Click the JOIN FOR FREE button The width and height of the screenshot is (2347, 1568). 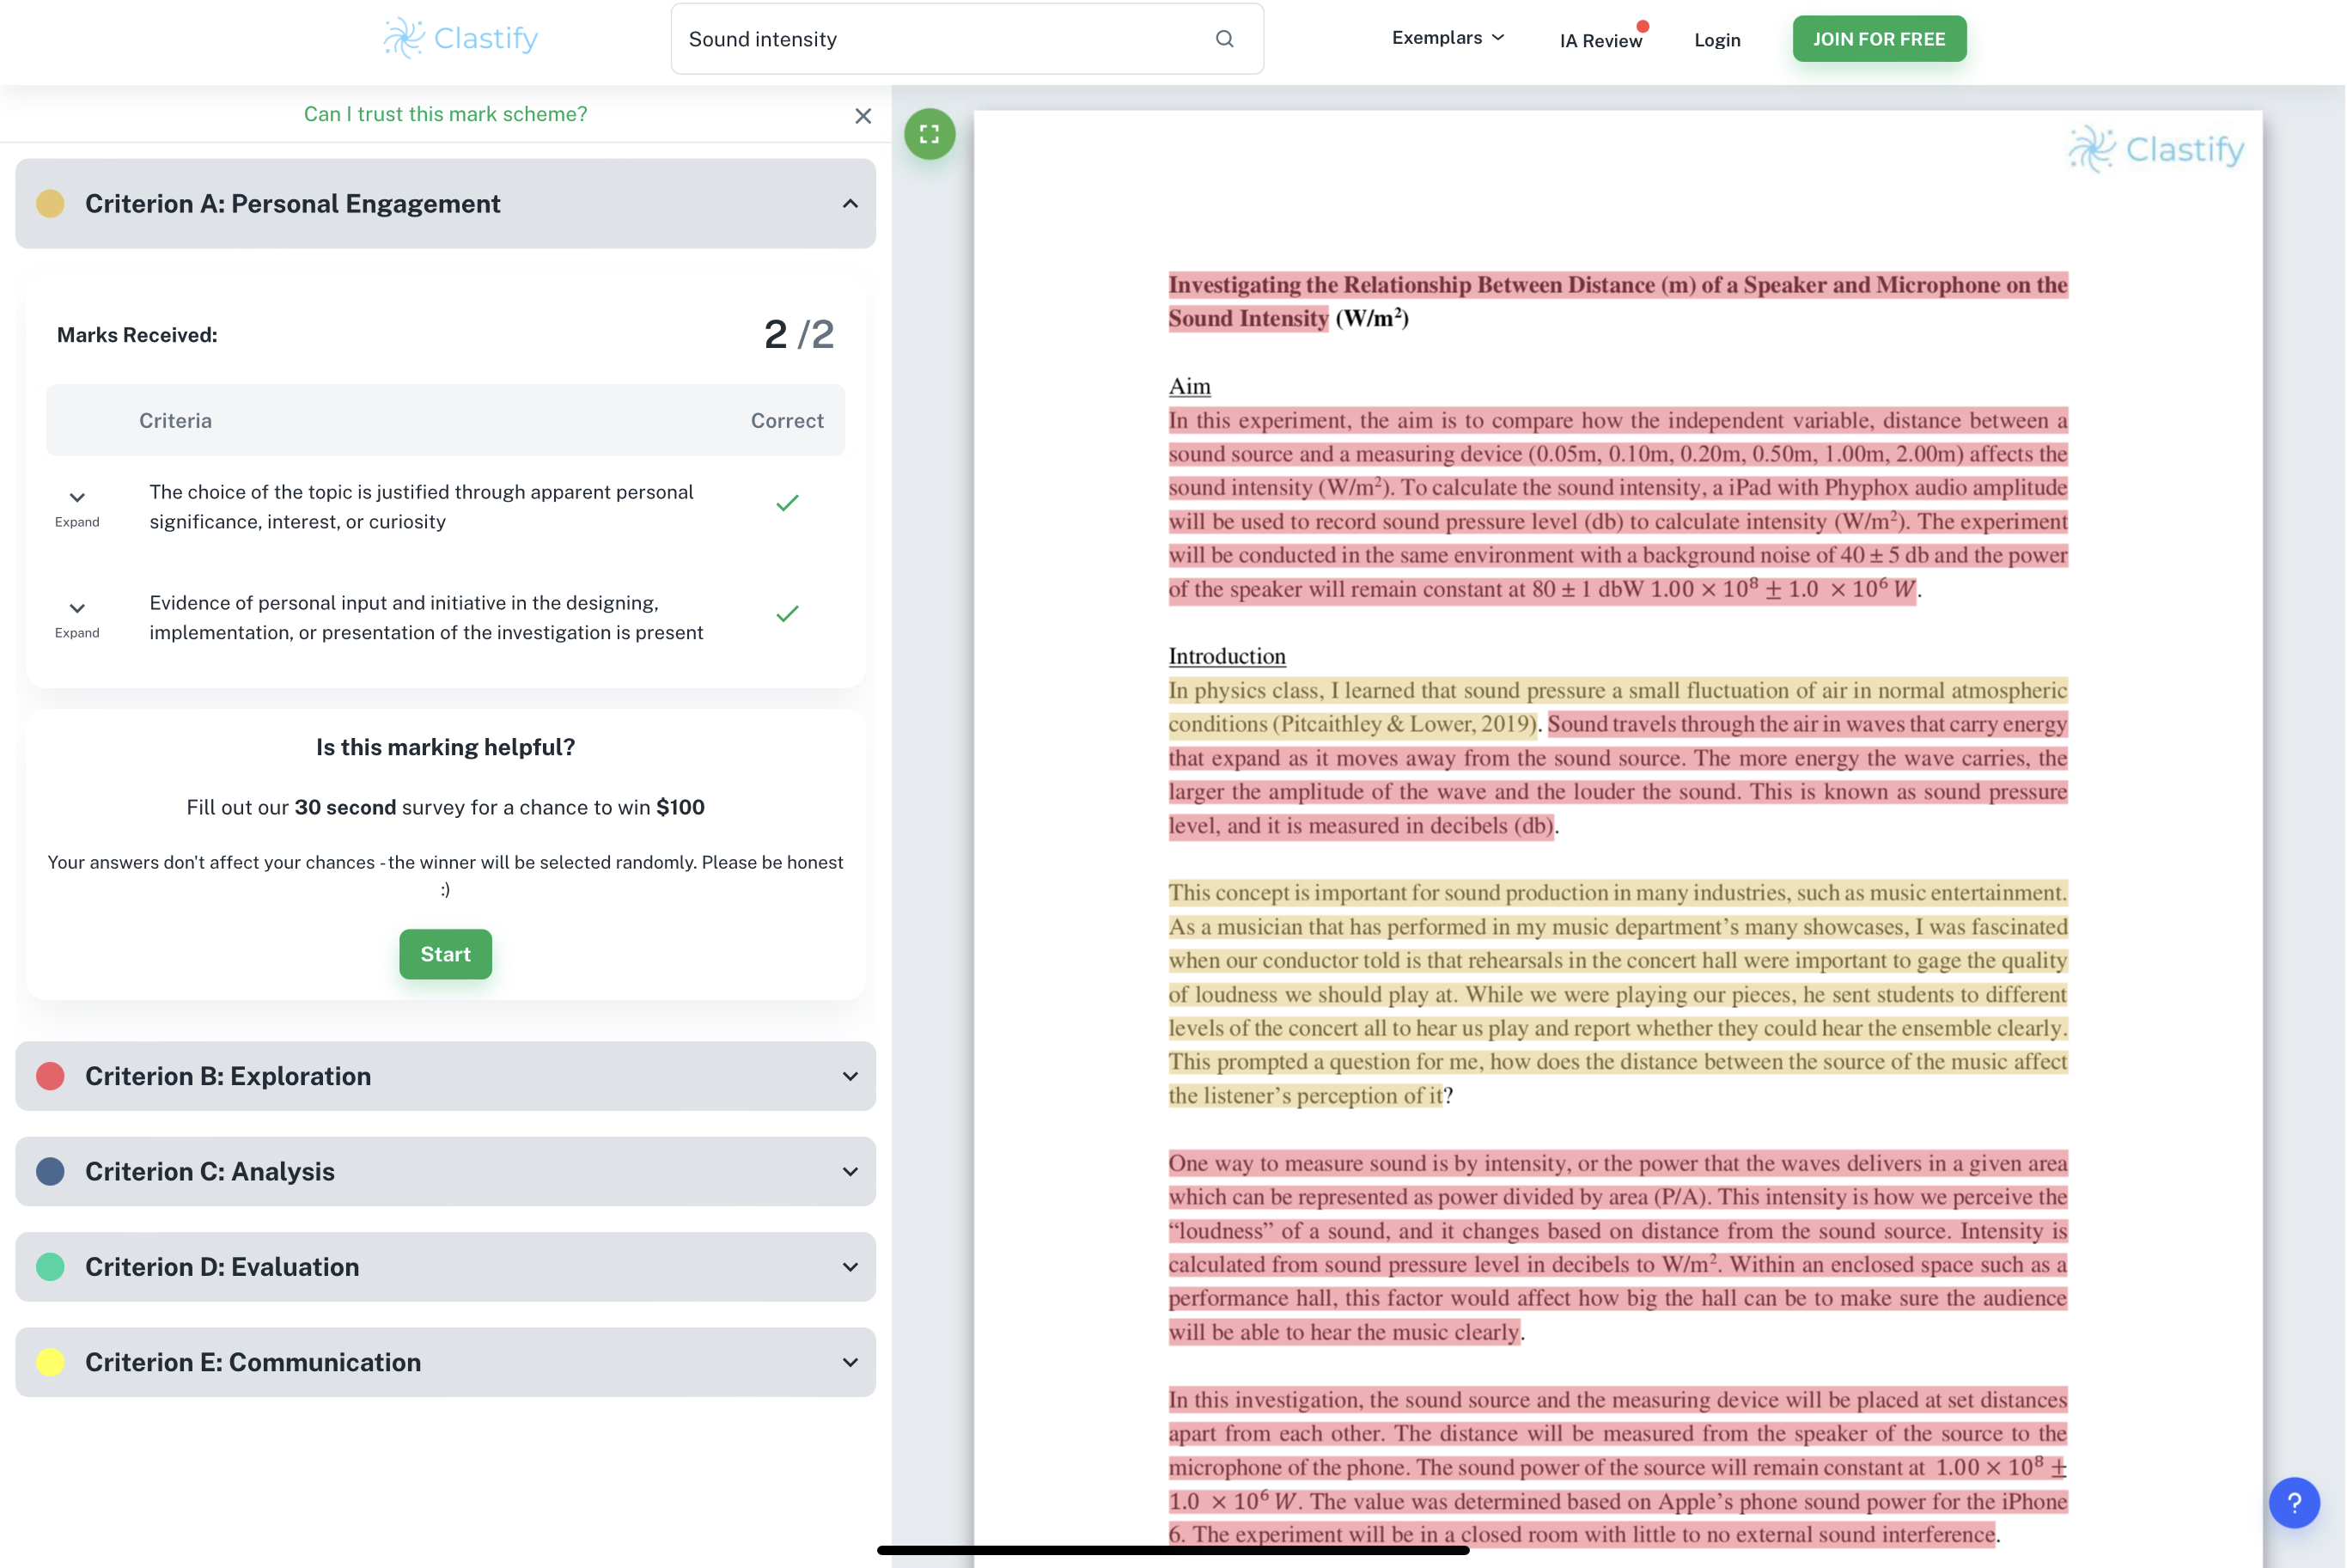pos(1879,39)
